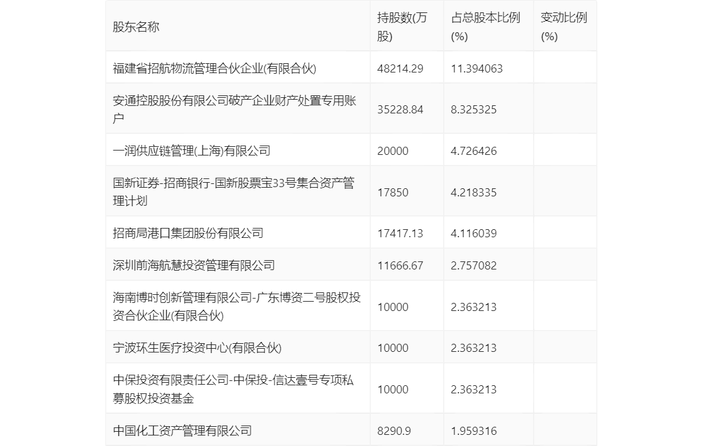Select 中保投资有限责任公司-中保投-信达壹号 shareholder name

click(233, 389)
